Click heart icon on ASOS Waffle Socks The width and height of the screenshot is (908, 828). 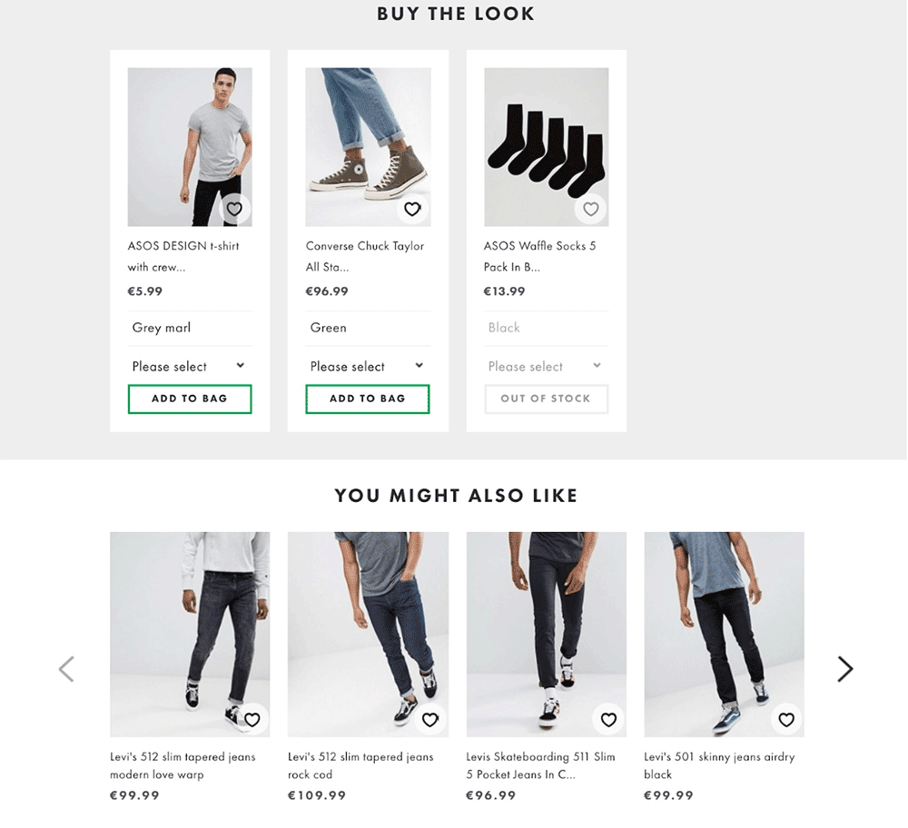click(x=591, y=210)
